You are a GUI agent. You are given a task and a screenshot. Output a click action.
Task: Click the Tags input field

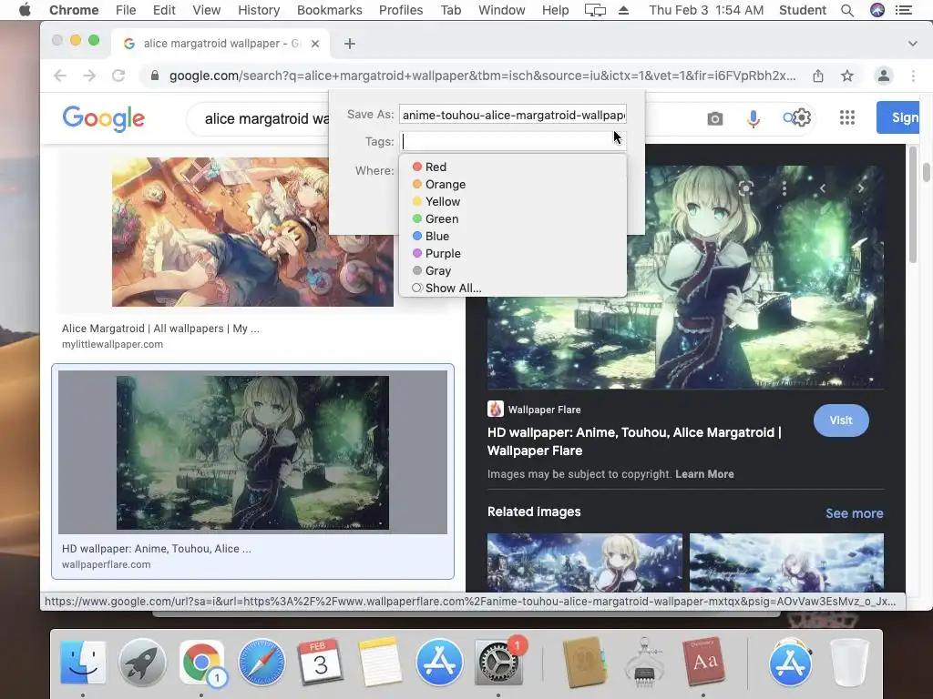(513, 141)
